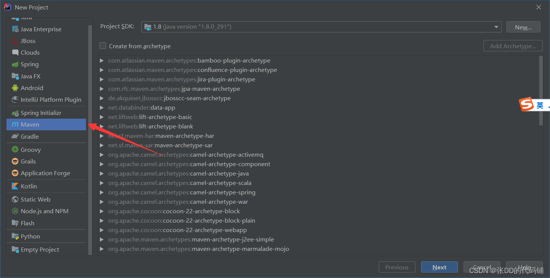Viewport: 550px width, 278px height.
Task: Select the Maven 'm' icon
Action: click(x=15, y=124)
